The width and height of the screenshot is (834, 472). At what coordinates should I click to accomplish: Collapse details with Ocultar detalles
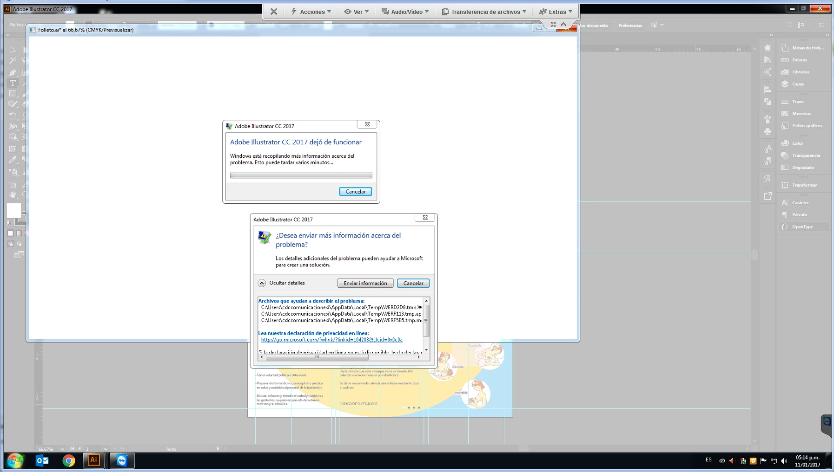click(x=282, y=283)
